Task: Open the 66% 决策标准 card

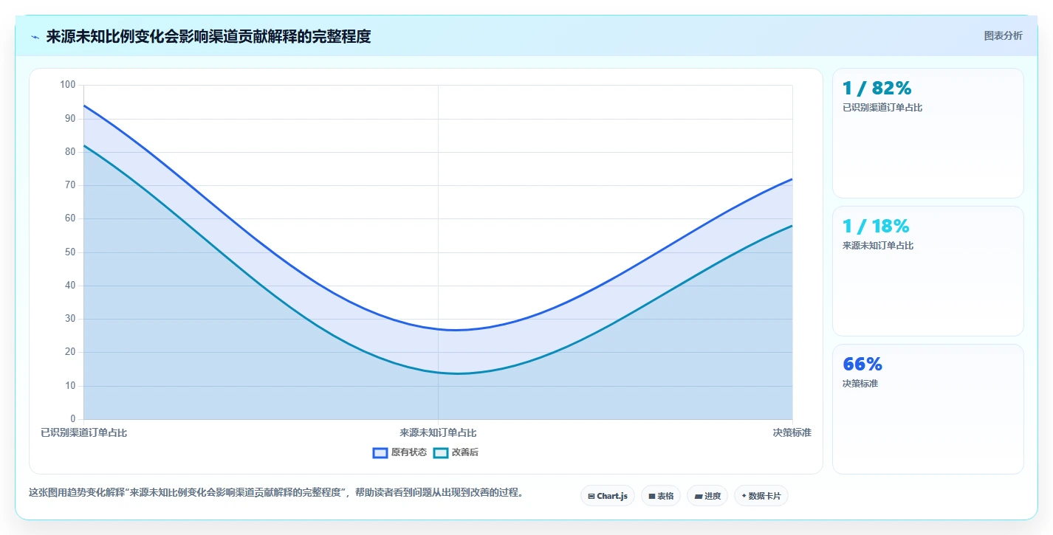Action: (928, 409)
